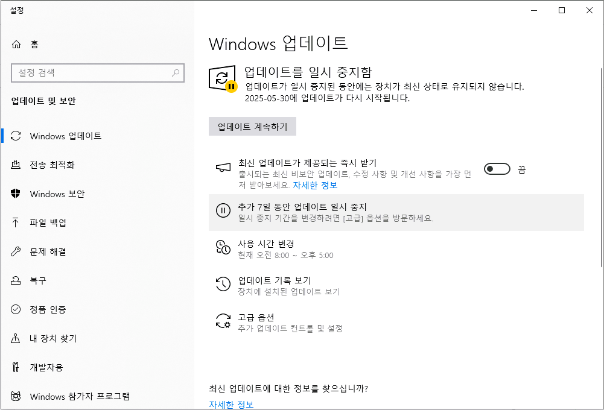The image size is (604, 410).
Task: Click the pause circle icon for 7-day pause
Action: (223, 210)
